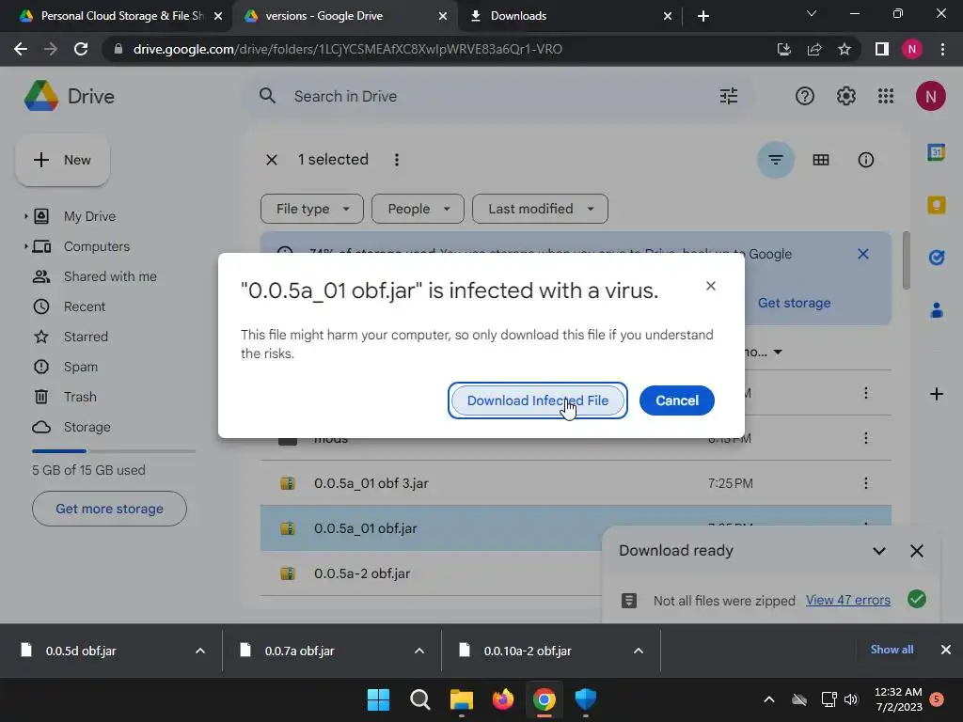
Task: Select the 0.0.5a-2 obf.jar file
Action: pyautogui.click(x=576, y=573)
